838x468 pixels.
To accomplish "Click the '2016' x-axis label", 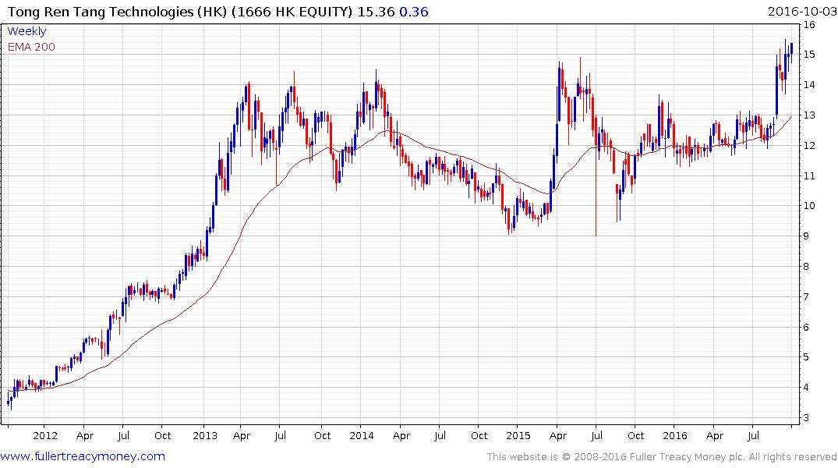I will [x=674, y=435].
